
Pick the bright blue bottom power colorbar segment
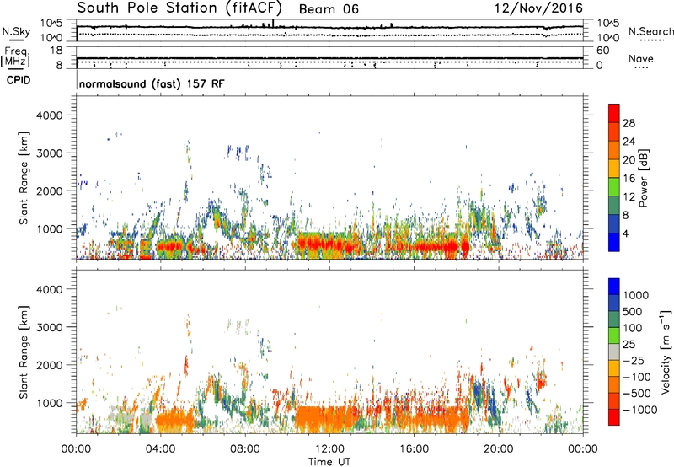(x=614, y=242)
